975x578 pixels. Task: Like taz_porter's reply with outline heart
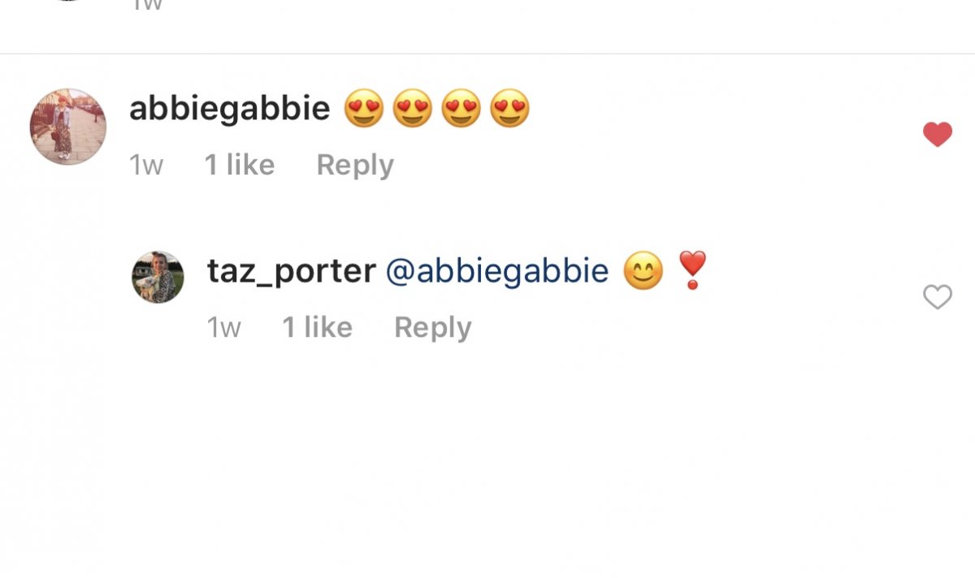click(937, 297)
